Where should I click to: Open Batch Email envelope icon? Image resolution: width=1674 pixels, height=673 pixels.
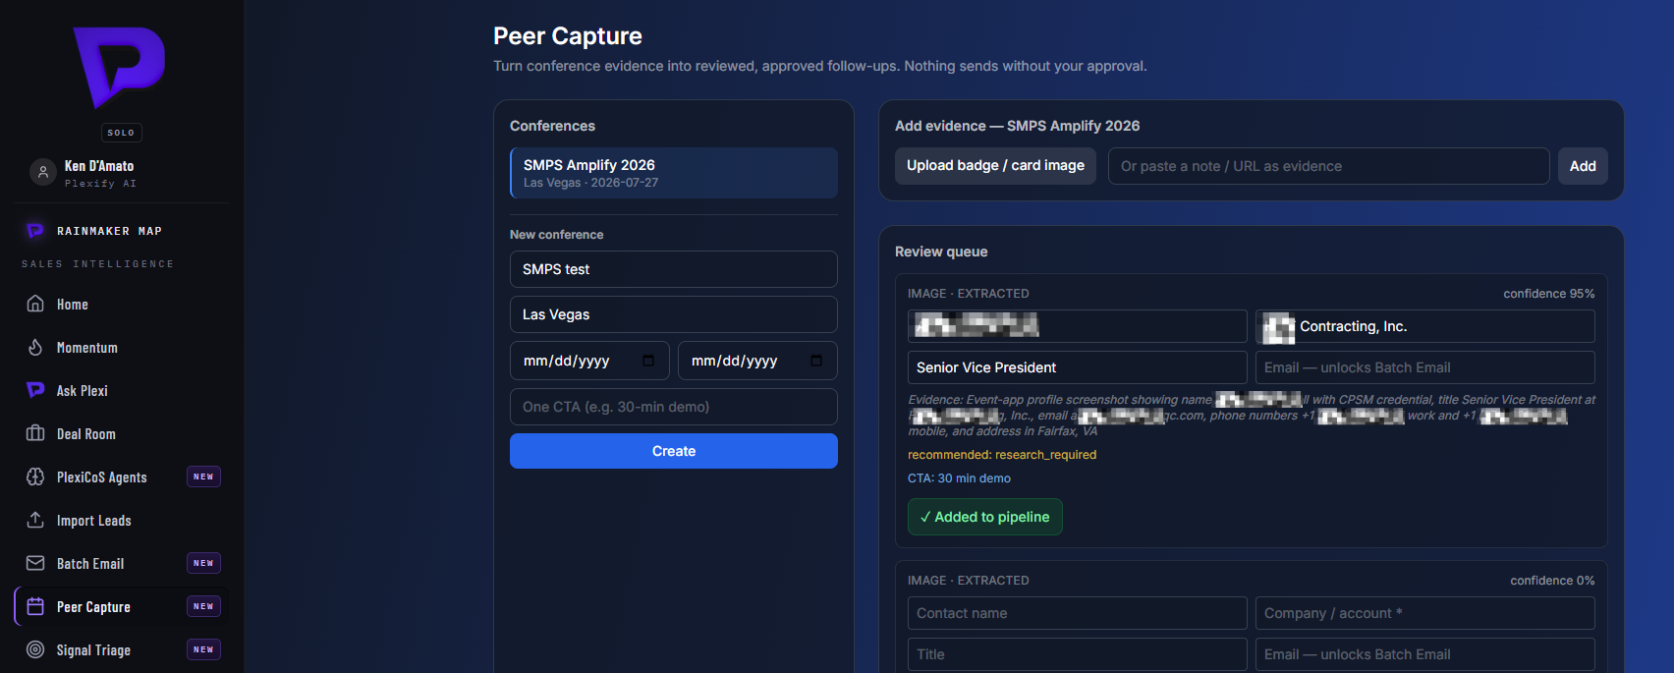point(35,563)
